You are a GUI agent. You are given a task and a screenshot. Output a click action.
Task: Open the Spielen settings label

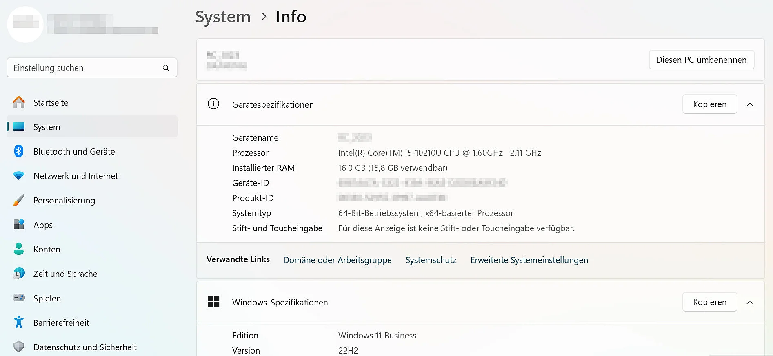(47, 299)
